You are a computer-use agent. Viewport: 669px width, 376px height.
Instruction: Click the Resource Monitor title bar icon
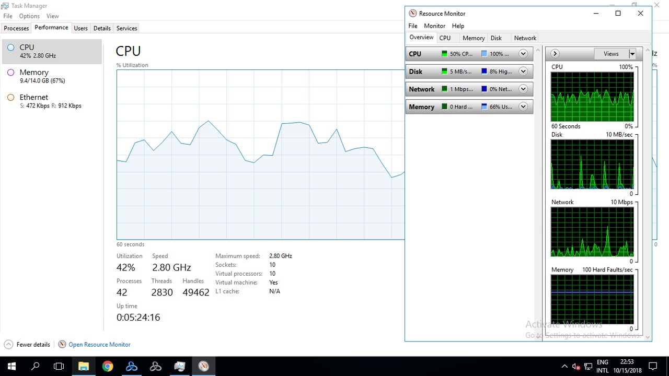click(x=413, y=14)
